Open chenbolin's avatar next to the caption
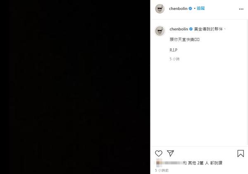The height and width of the screenshot is (174, 248). [160, 31]
